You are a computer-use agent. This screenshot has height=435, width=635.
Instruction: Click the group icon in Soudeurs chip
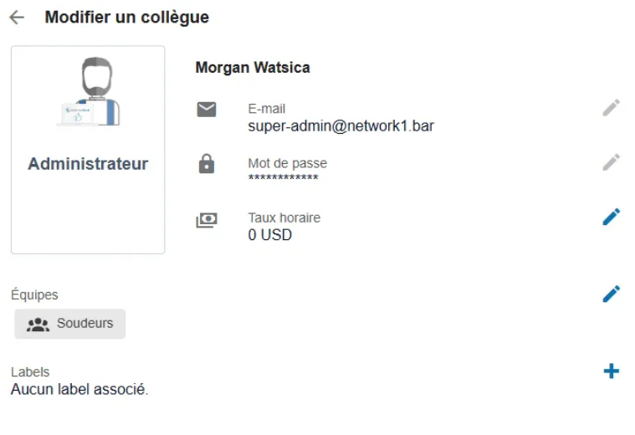pos(38,325)
